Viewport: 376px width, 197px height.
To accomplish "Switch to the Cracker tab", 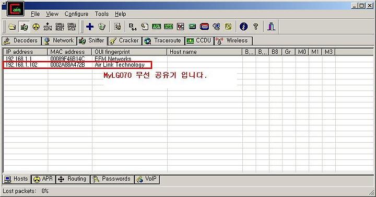I will click(125, 41).
